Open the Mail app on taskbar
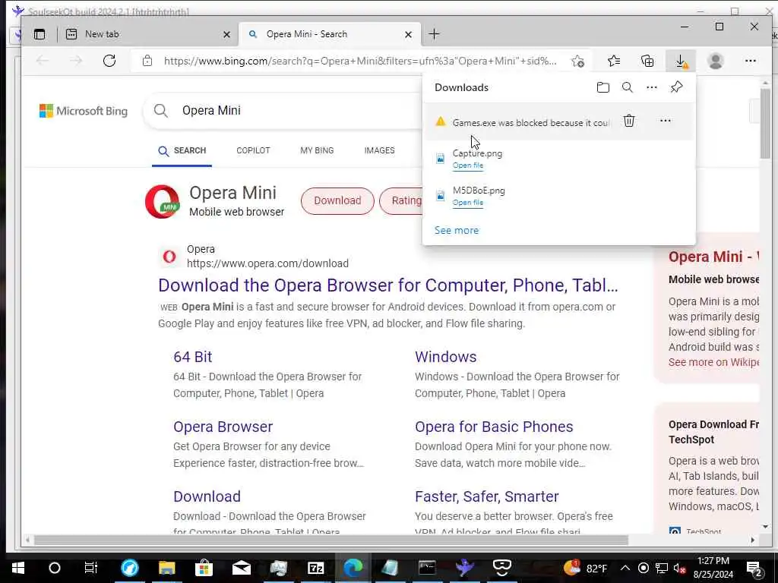This screenshot has height=583, width=778. point(241,568)
